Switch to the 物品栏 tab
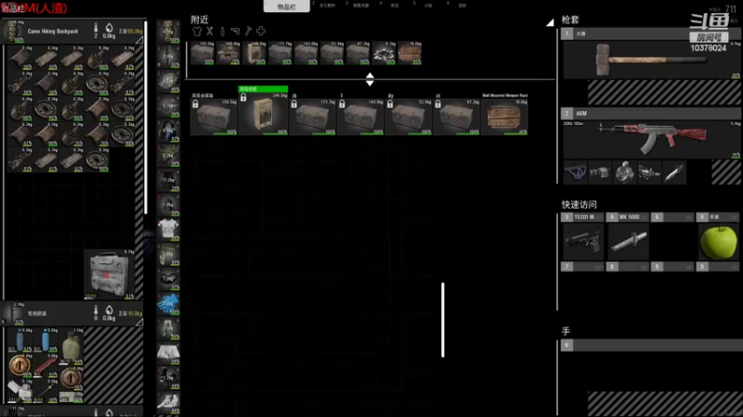 click(287, 6)
